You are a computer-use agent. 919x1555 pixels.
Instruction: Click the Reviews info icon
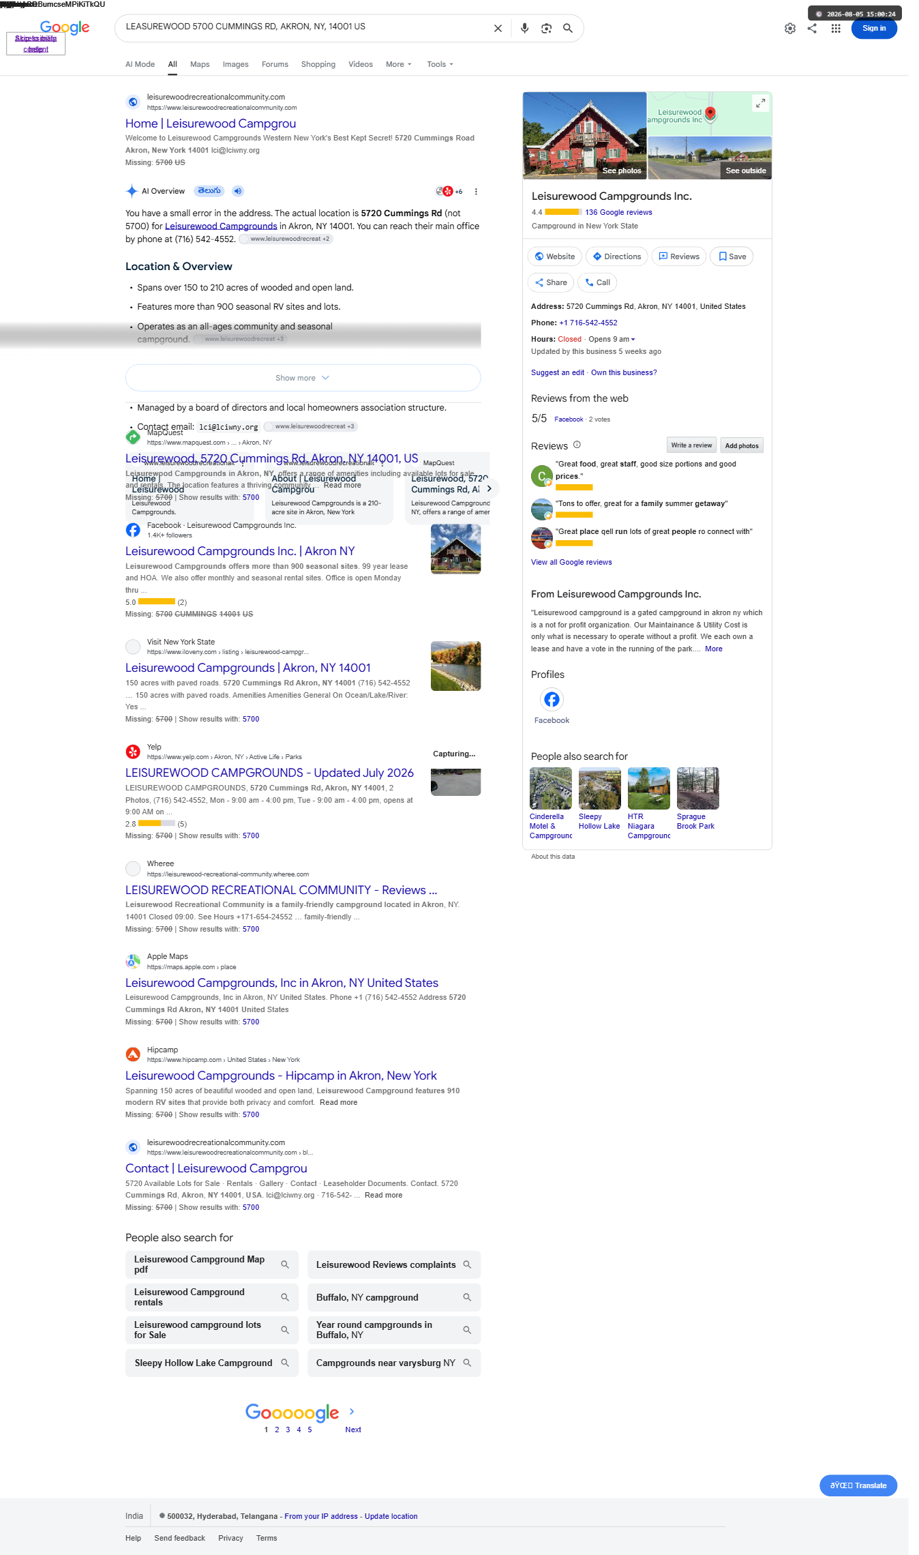click(577, 445)
